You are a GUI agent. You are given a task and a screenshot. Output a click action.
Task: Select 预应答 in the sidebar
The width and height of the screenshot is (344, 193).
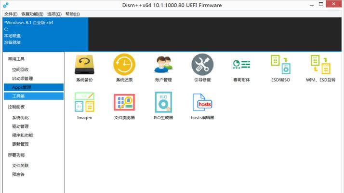click(x=18, y=174)
